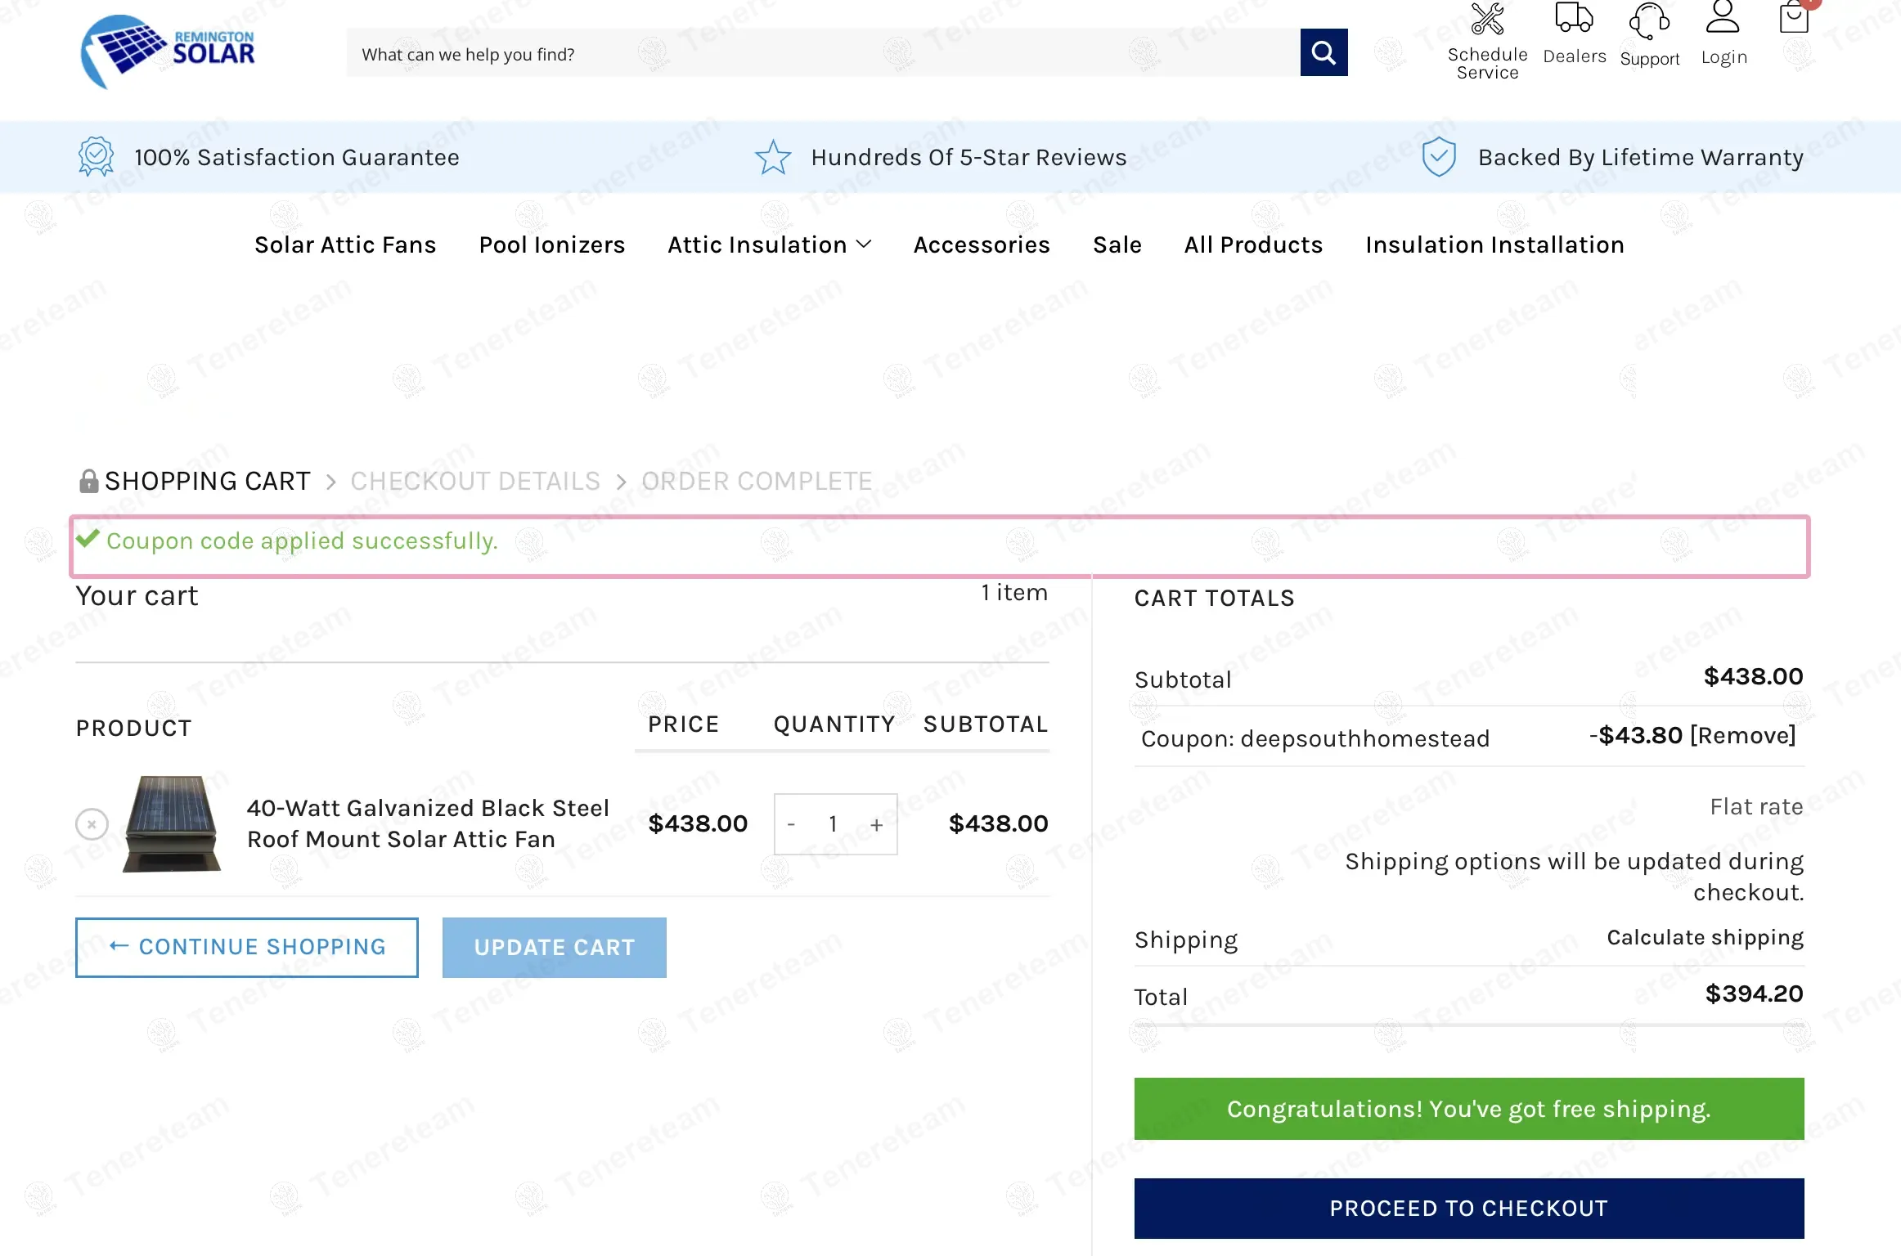Screen dimensions: 1901x1256
Task: Open the Login user icon
Action: [1723, 16]
